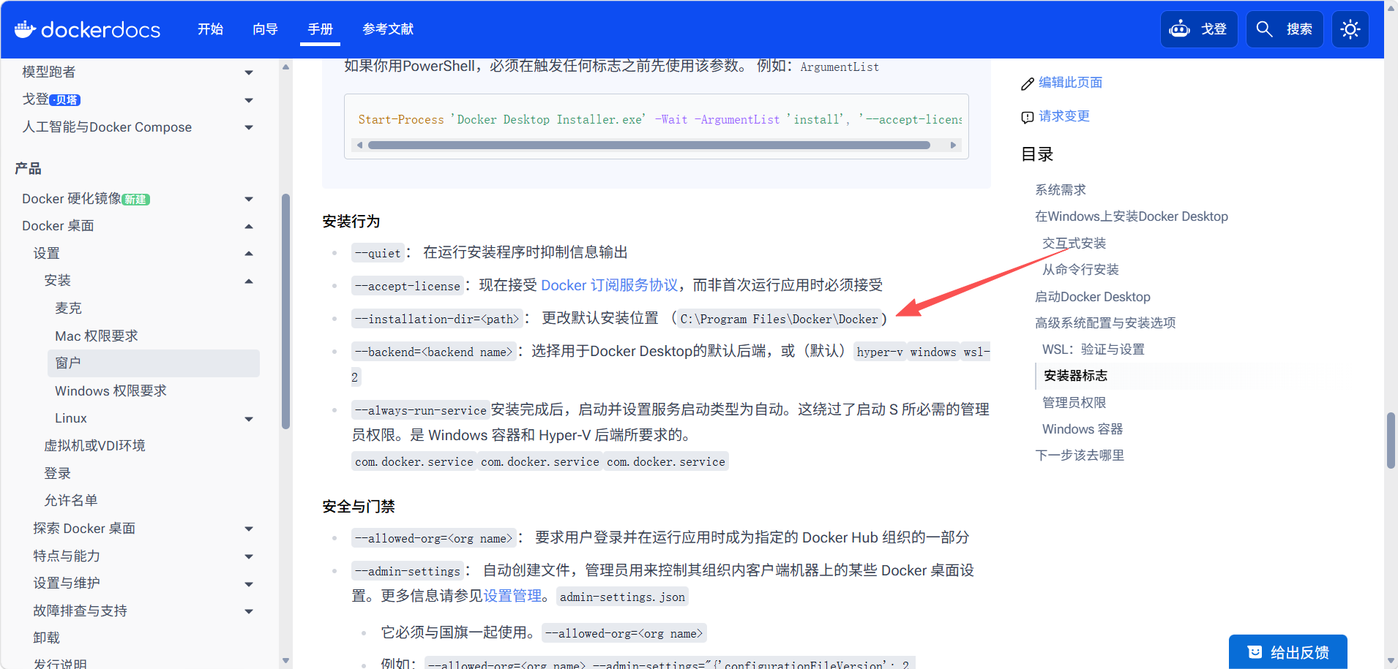Jump to WSL：验证与设置 section
Viewport: 1398px width, 669px height.
click(x=1094, y=349)
